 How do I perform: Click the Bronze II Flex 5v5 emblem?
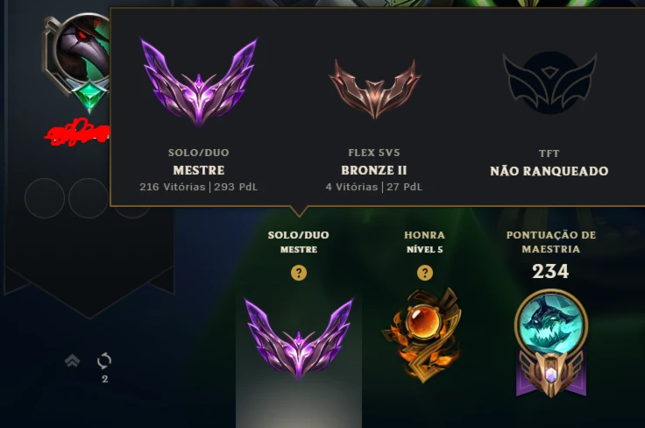(374, 89)
